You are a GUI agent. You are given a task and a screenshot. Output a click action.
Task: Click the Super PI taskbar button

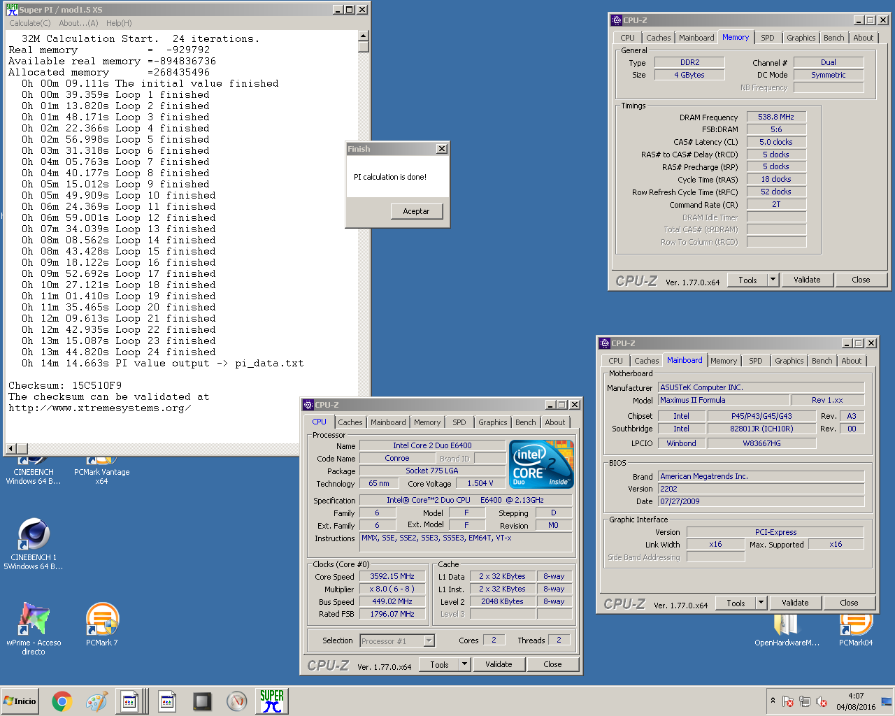271,701
